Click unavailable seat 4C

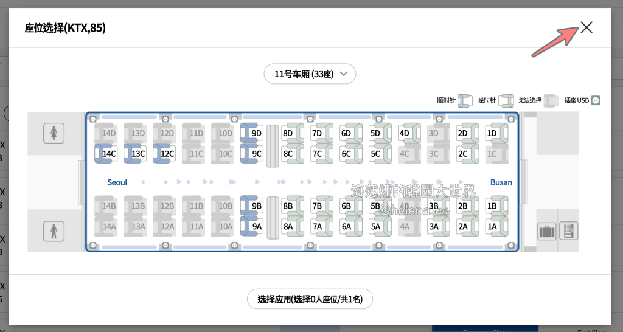pos(409,154)
